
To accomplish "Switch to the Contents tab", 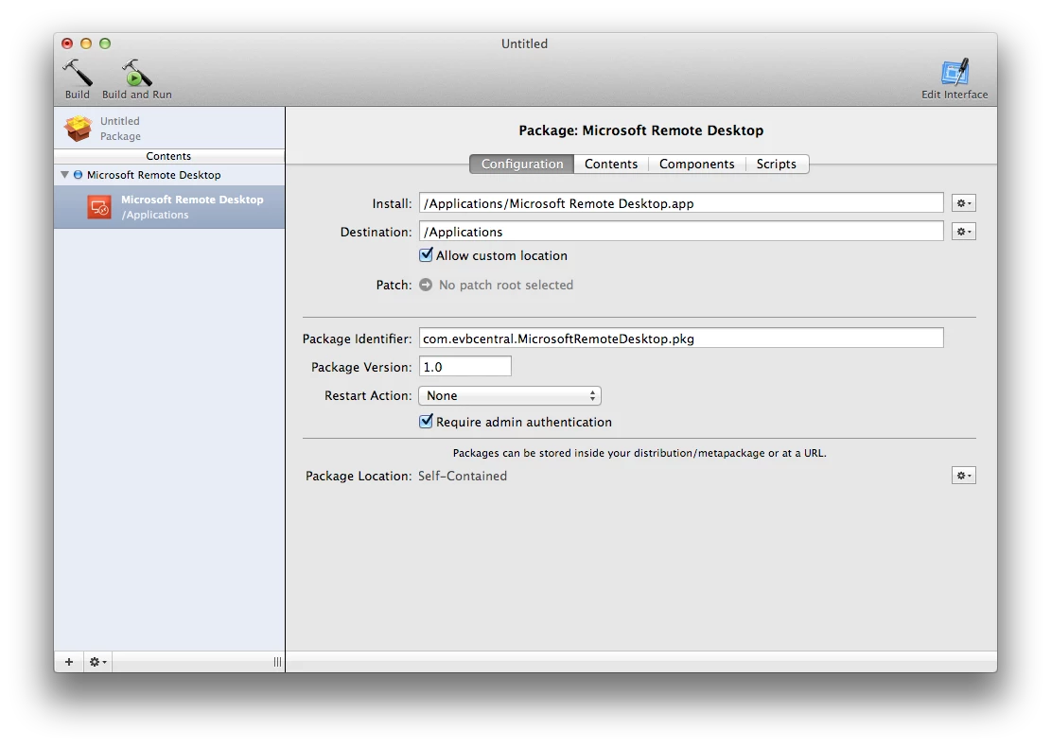I will 610,165.
